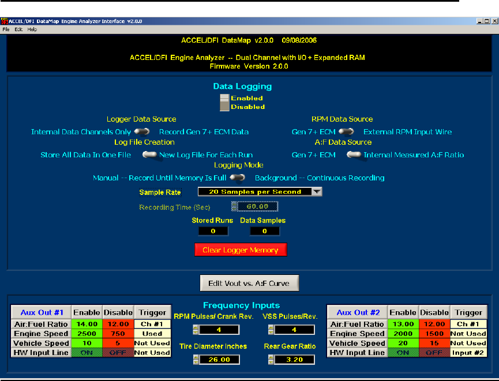Click Aux Out #2 Air:Fuel Enable 13.00 cell
This screenshot has width=499, height=381.
(x=403, y=324)
